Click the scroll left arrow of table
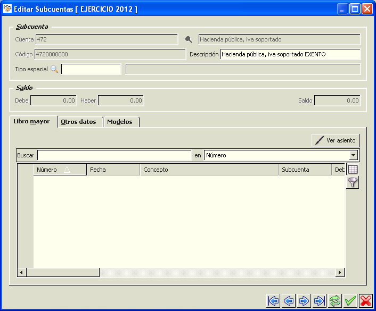This screenshot has width=376, height=311. pos(22,272)
